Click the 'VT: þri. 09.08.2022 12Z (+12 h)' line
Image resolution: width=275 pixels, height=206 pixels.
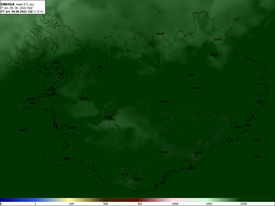click(22, 12)
